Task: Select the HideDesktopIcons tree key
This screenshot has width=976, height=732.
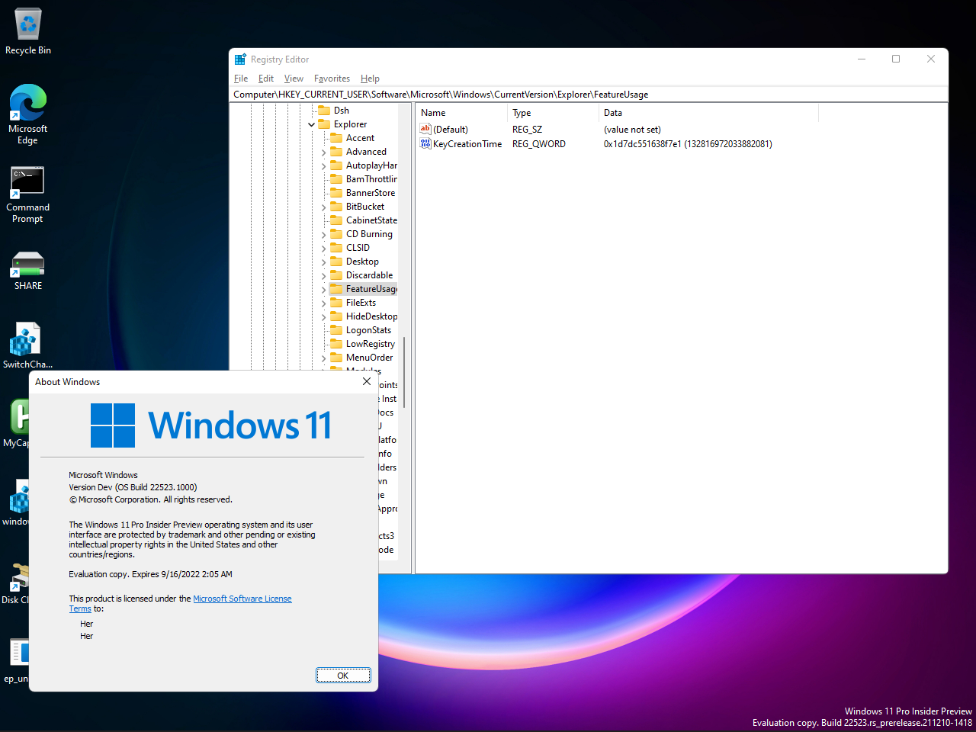Action: 371,316
